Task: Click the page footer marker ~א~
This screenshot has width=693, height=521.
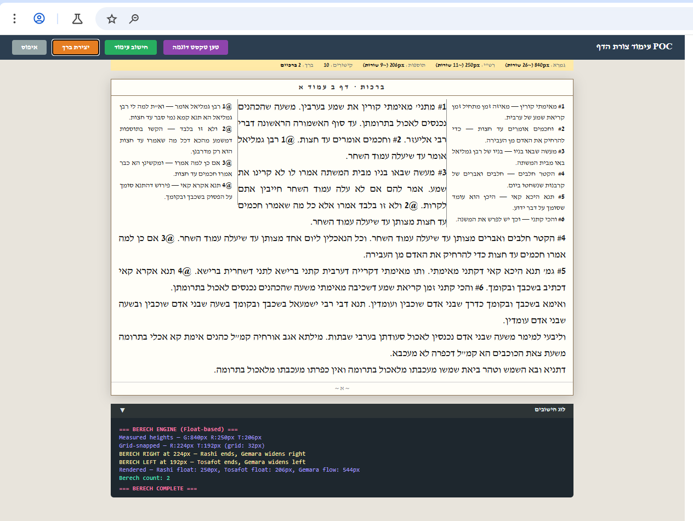Action: 342,388
